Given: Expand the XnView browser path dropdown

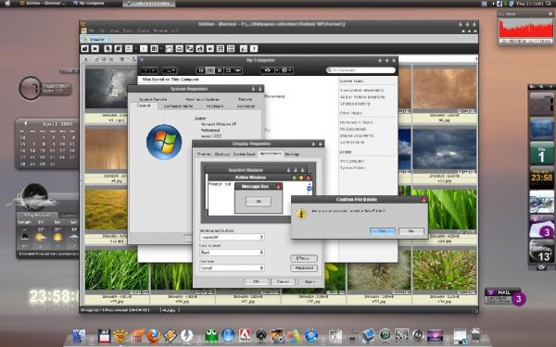Looking at the screenshot, I should pyautogui.click(x=476, y=59).
